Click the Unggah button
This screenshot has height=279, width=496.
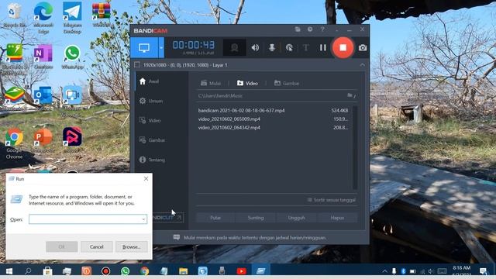[x=296, y=218]
